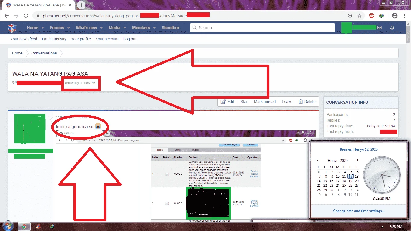
Task: Click the conversation date Yesterday at 1:53 PM
Action: pos(80,83)
